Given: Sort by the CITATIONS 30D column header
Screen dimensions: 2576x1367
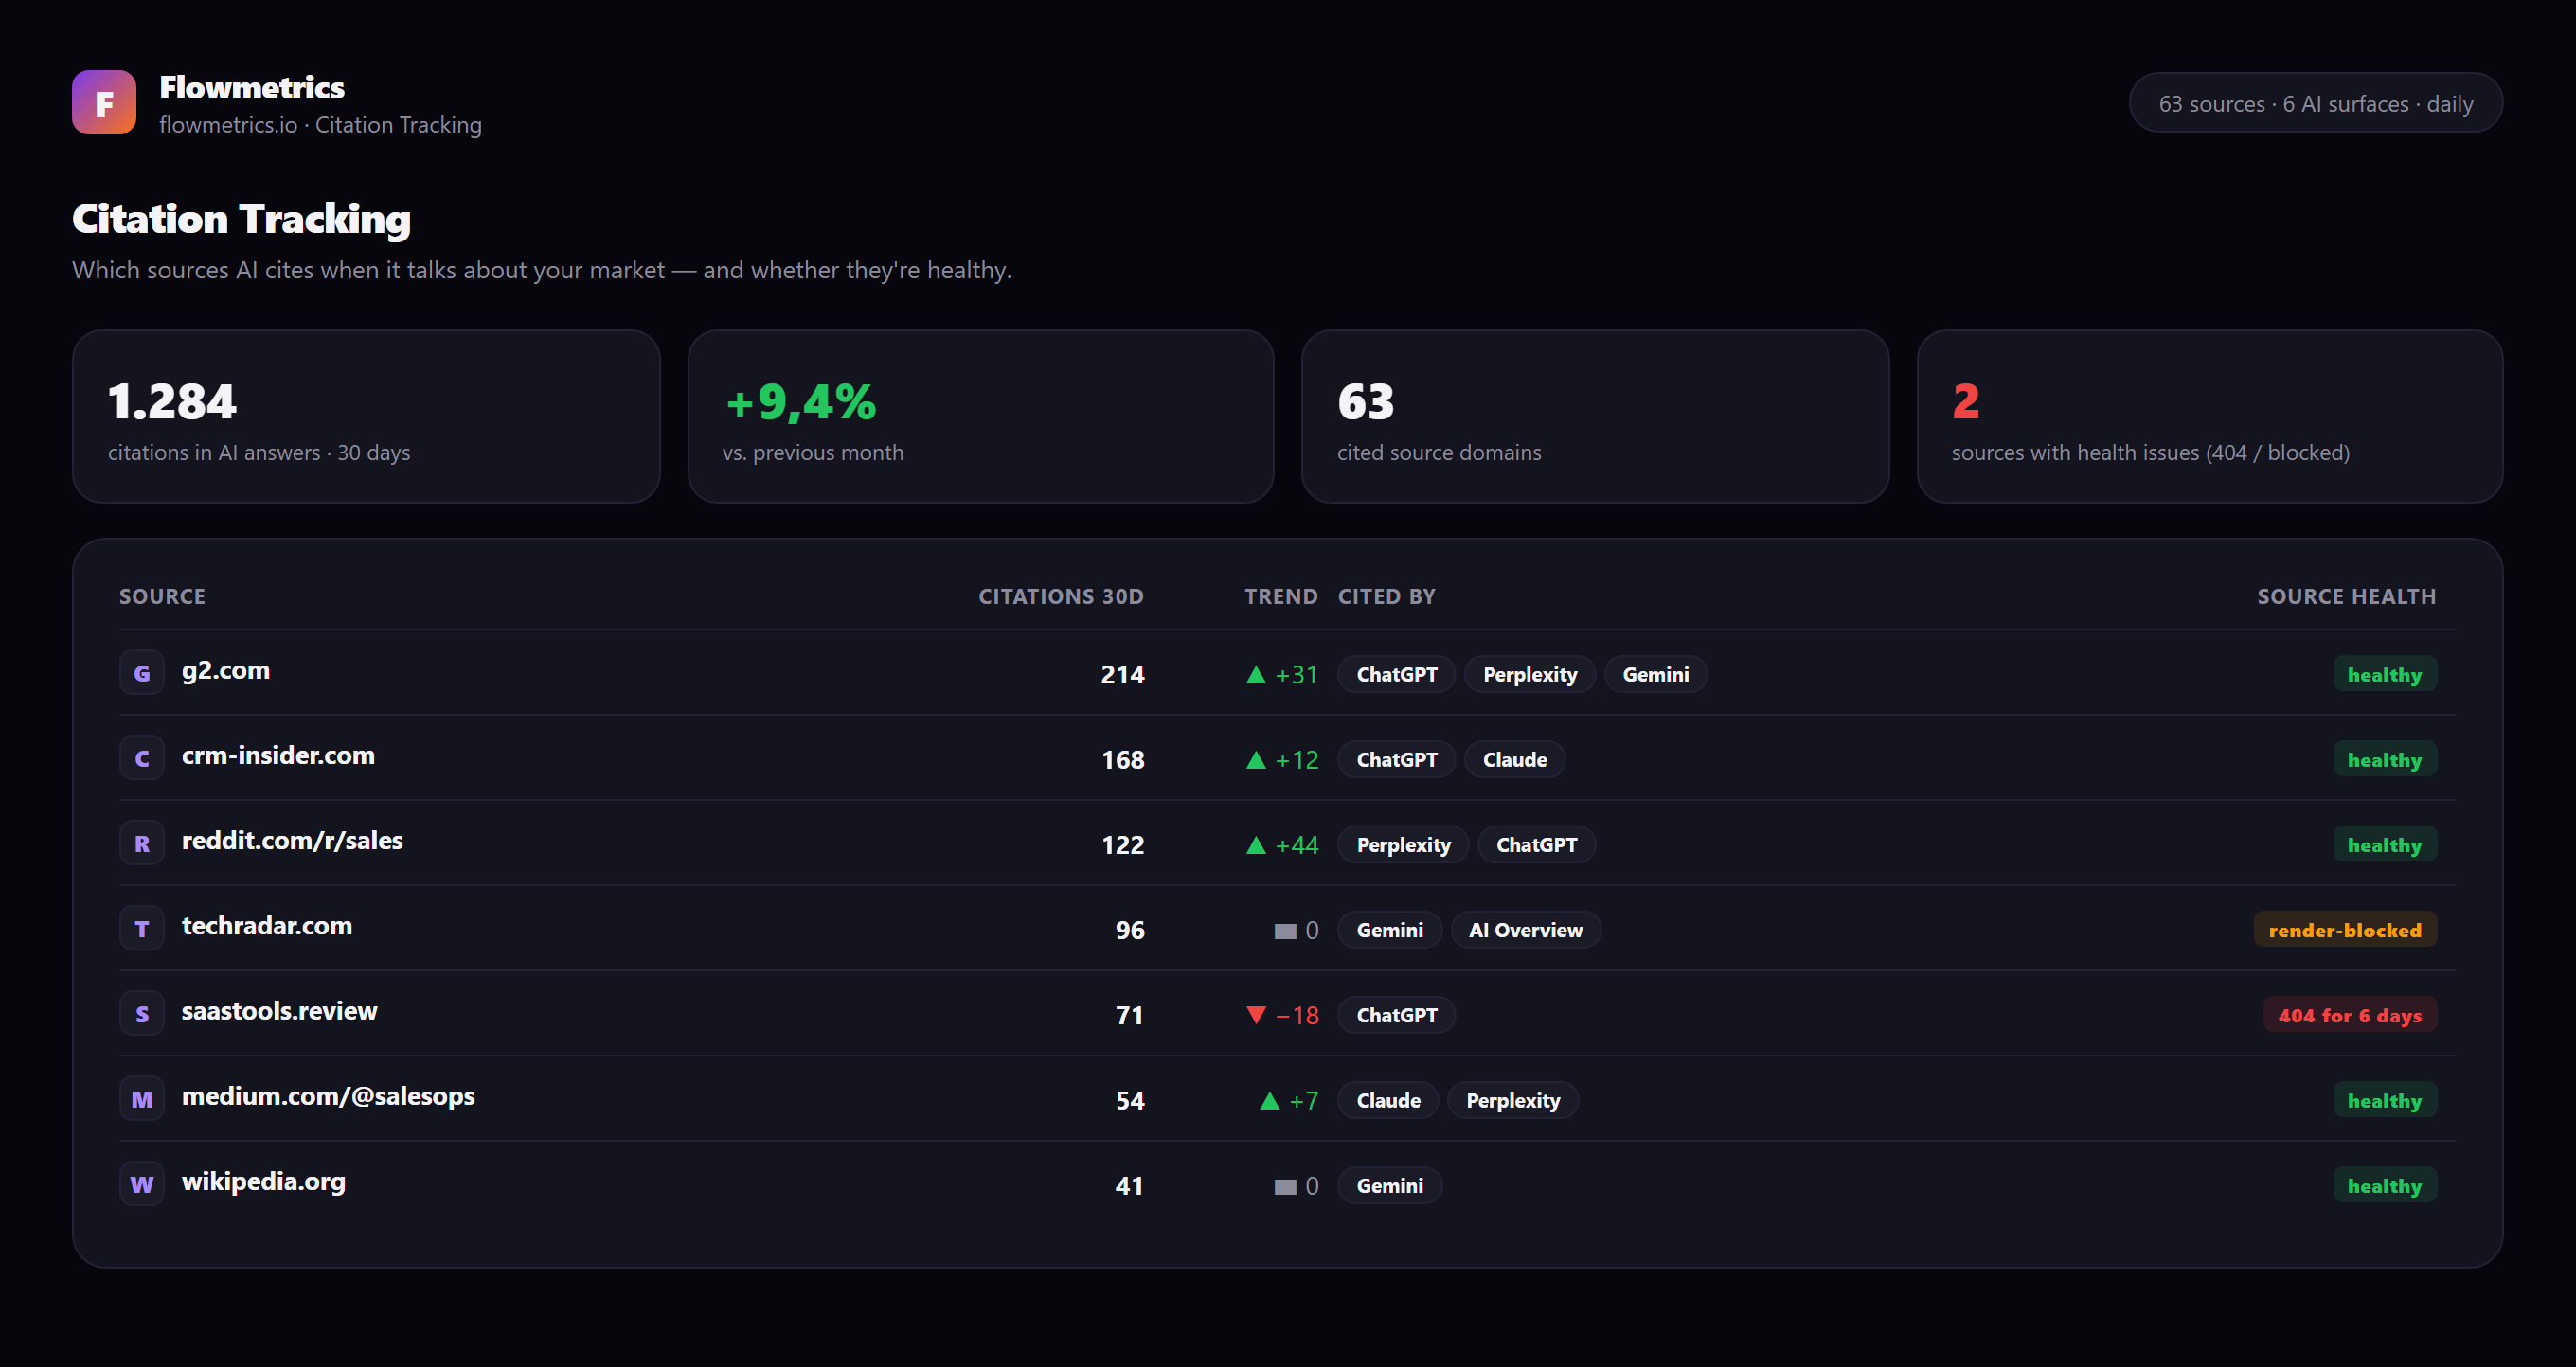Looking at the screenshot, I should [x=1061, y=596].
